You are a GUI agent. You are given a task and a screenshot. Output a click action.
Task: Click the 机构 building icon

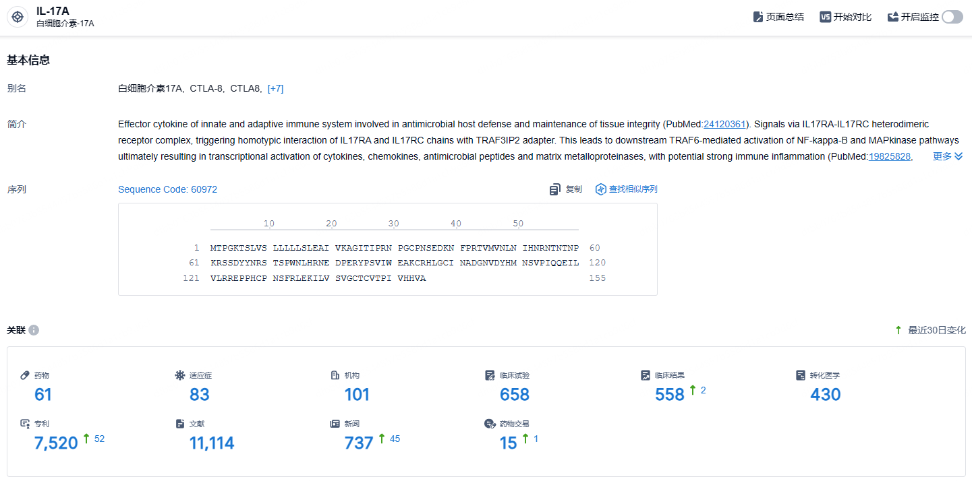[335, 375]
